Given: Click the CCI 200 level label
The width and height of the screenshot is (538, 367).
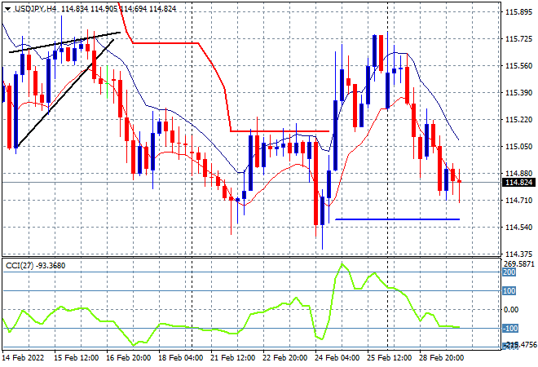Looking at the screenshot, I should point(509,272).
